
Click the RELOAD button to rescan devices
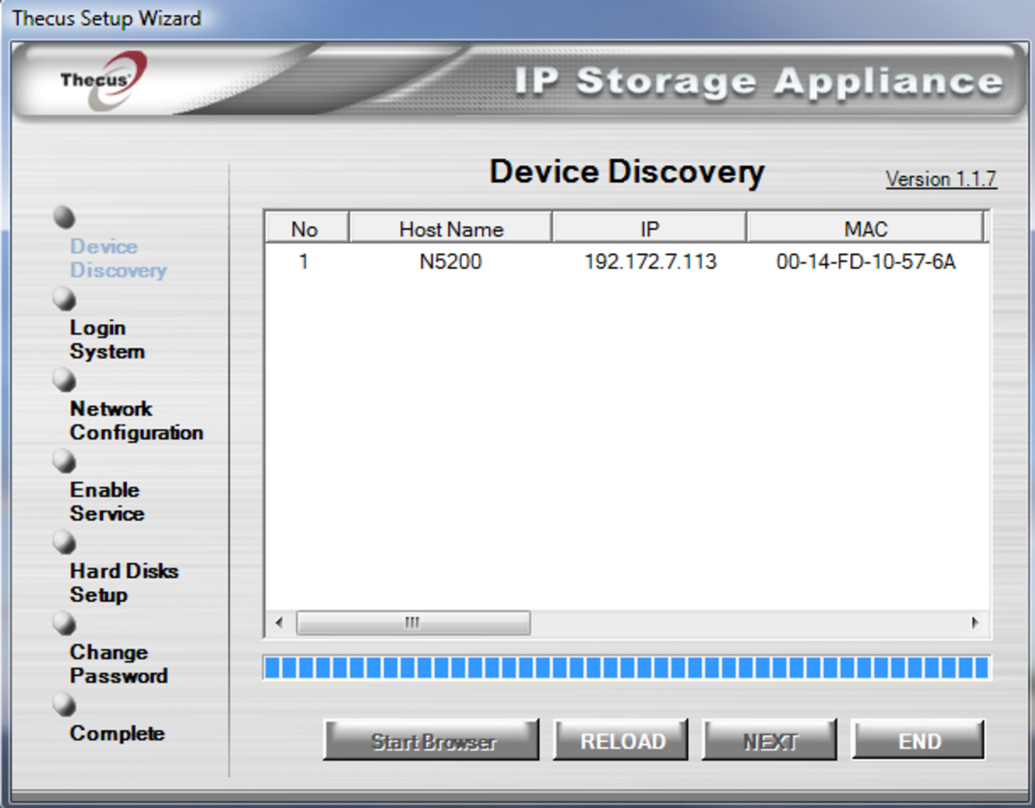click(x=621, y=741)
